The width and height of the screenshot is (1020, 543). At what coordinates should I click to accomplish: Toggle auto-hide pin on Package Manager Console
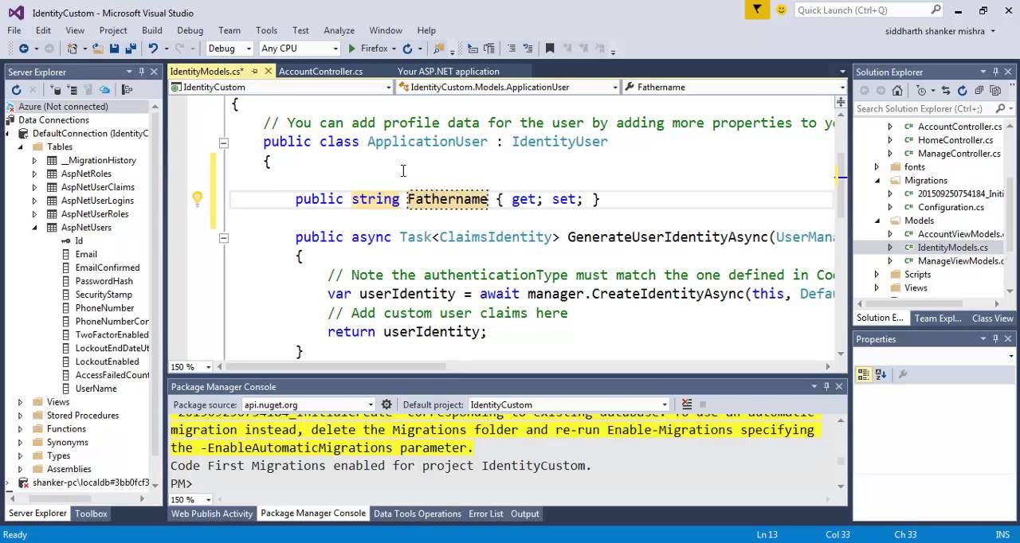point(826,386)
